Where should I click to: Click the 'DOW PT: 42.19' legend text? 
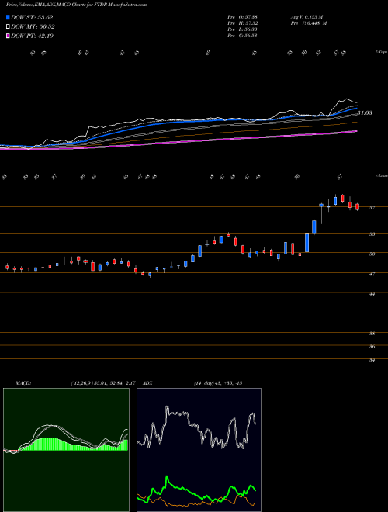point(32,36)
